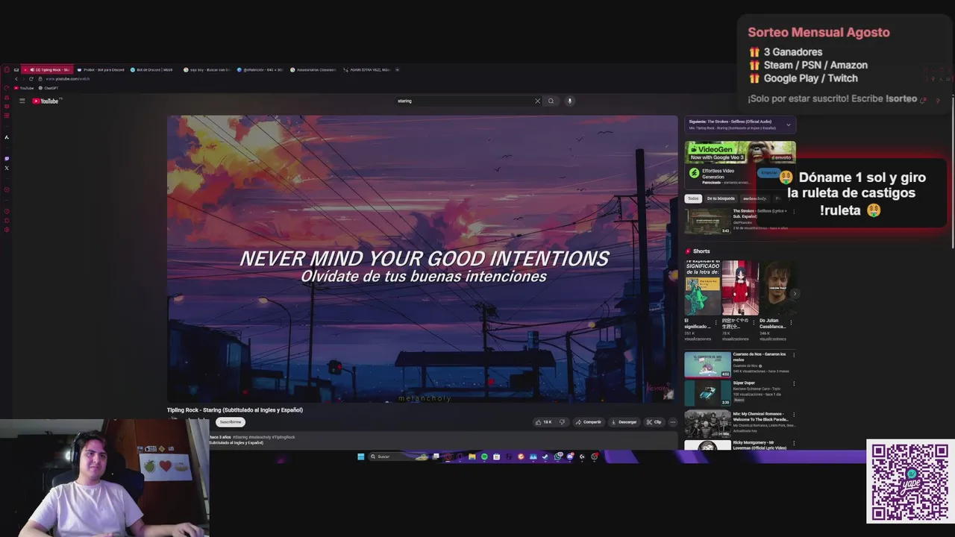Select the 'Todos' filter chip

point(693,198)
